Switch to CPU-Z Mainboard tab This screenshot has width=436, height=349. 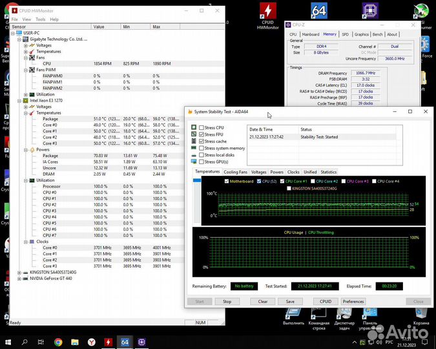click(311, 34)
